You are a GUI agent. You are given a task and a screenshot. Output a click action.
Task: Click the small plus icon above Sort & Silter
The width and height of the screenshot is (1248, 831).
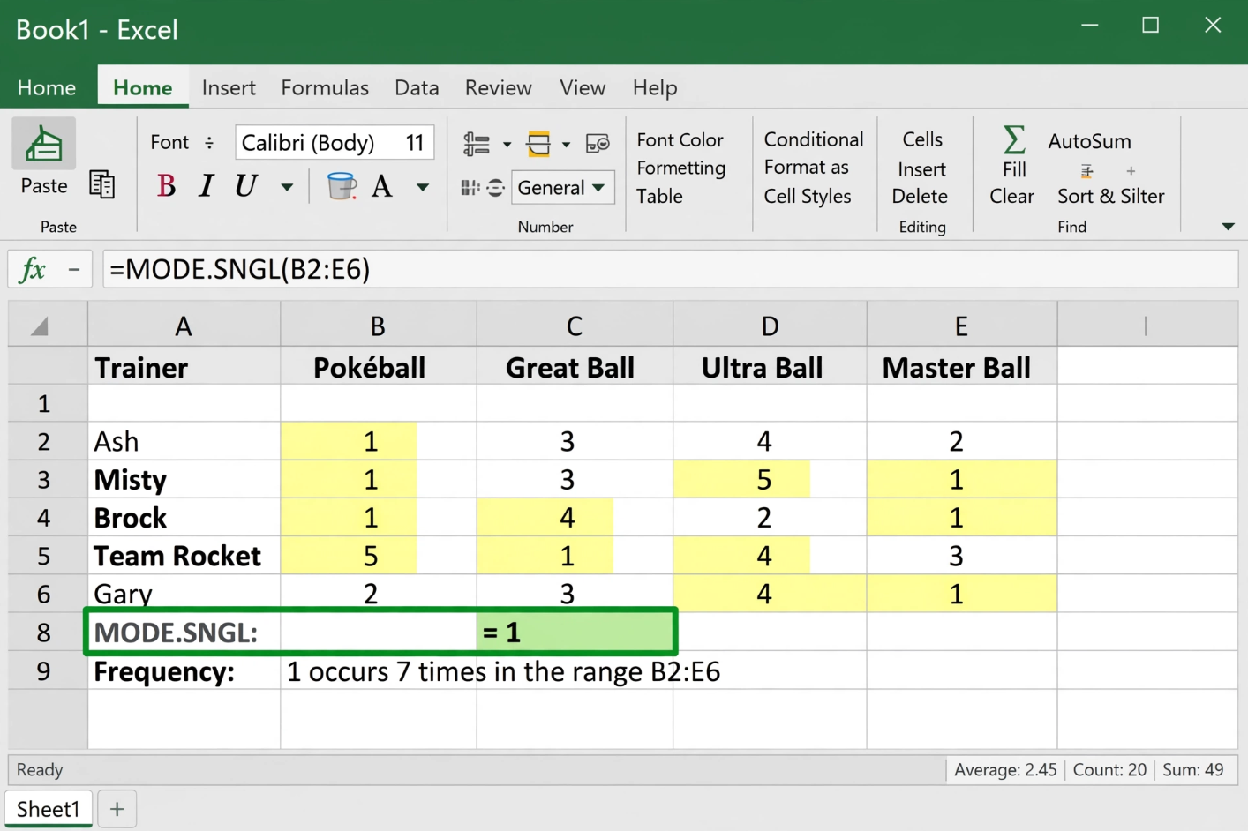click(1131, 171)
